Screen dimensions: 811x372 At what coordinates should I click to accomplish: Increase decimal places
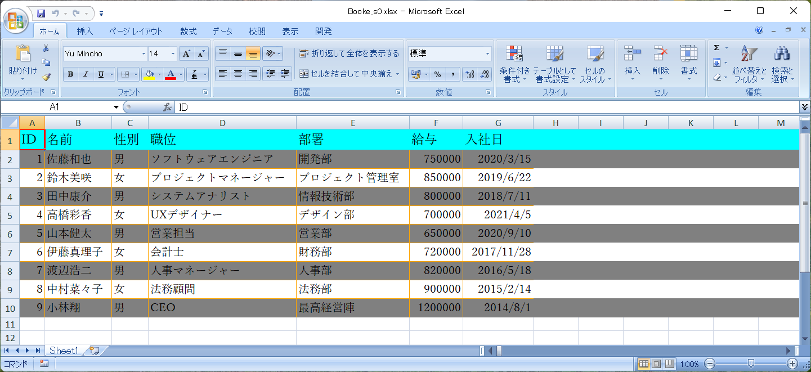point(469,74)
